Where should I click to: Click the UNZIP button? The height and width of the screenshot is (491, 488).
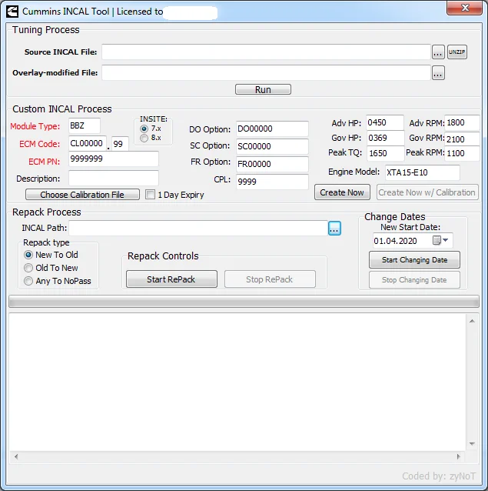(457, 52)
